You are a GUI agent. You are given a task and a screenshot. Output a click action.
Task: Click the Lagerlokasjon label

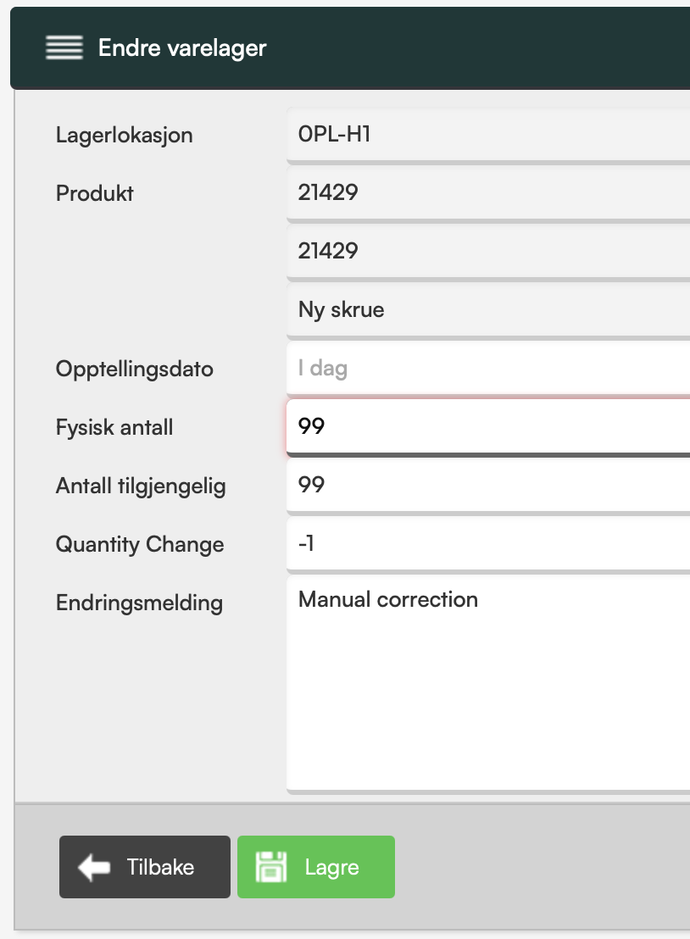(x=124, y=136)
